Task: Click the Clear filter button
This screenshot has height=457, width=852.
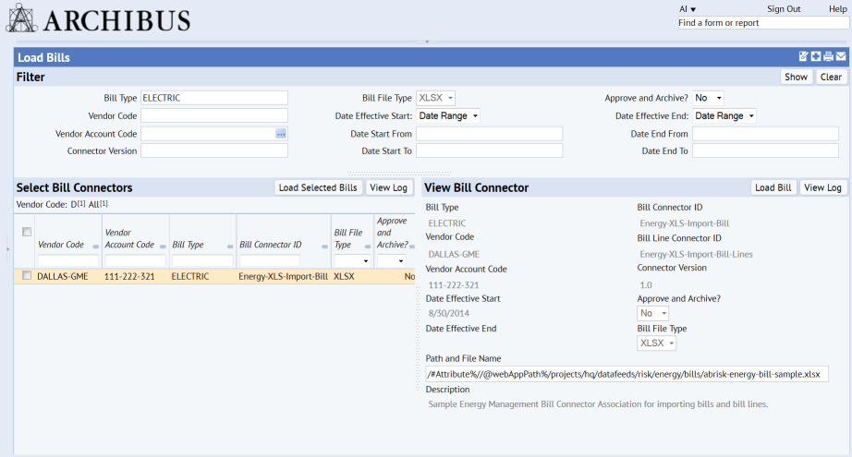Action: pyautogui.click(x=831, y=77)
